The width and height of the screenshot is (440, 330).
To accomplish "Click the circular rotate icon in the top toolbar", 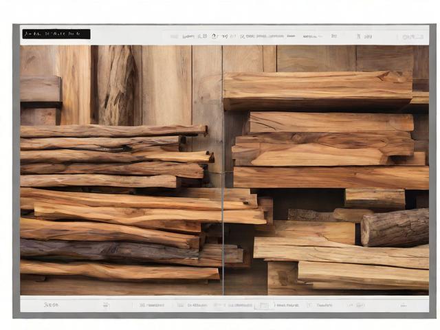I will [215, 36].
